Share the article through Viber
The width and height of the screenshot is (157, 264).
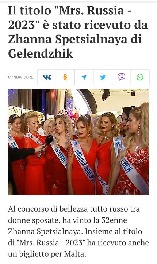click(x=121, y=77)
